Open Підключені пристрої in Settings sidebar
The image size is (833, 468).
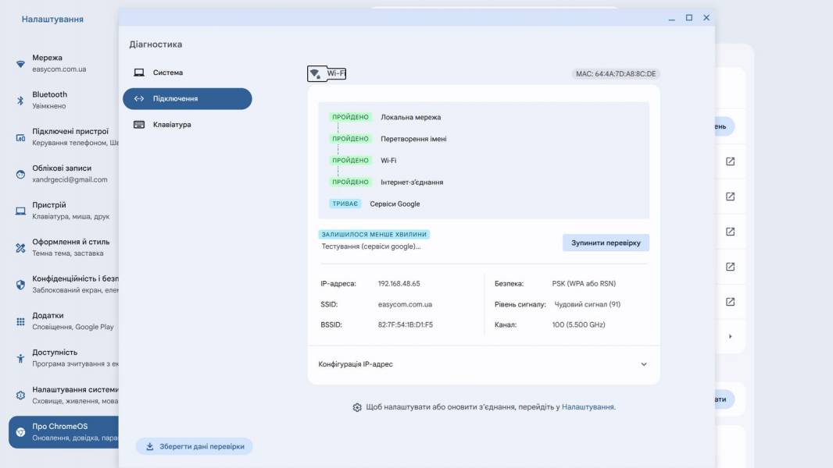pos(64,136)
